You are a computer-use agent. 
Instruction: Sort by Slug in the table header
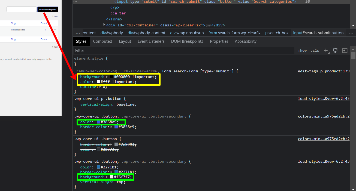tap(13, 23)
